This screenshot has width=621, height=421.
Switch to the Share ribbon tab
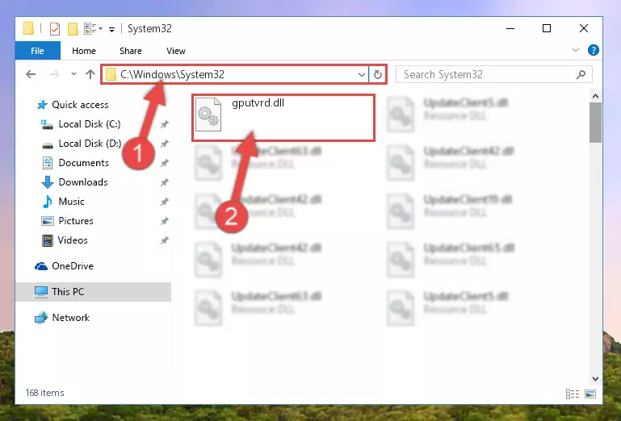[x=131, y=51]
